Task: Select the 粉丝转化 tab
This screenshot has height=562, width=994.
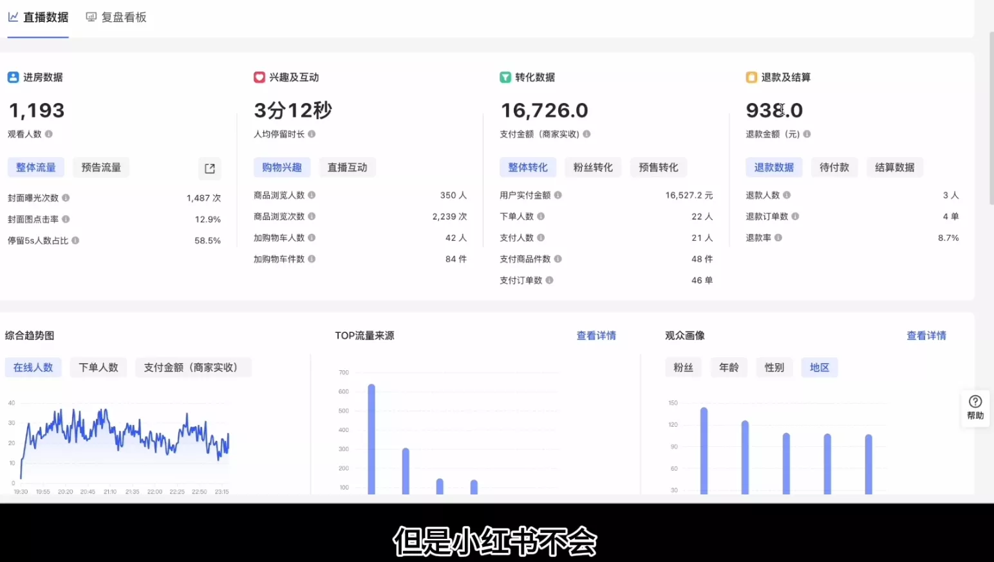Action: pyautogui.click(x=593, y=167)
